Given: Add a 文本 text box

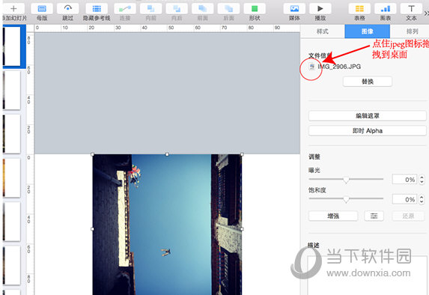Looking at the screenshot, I should 411,9.
